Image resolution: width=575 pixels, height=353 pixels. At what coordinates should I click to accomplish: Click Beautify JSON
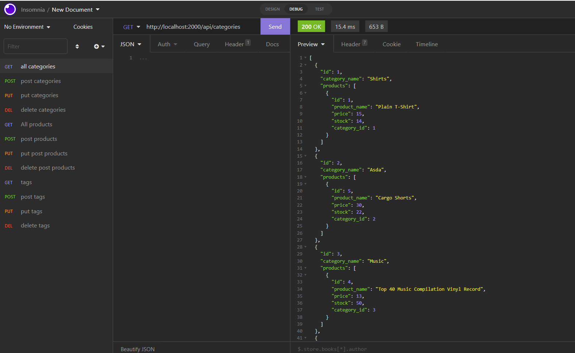[138, 349]
